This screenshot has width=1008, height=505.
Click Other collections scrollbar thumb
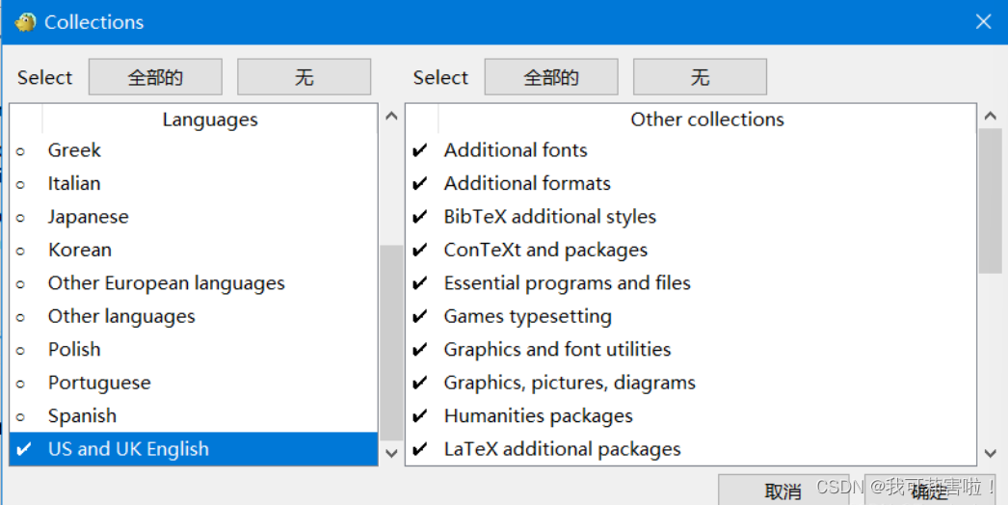(990, 200)
